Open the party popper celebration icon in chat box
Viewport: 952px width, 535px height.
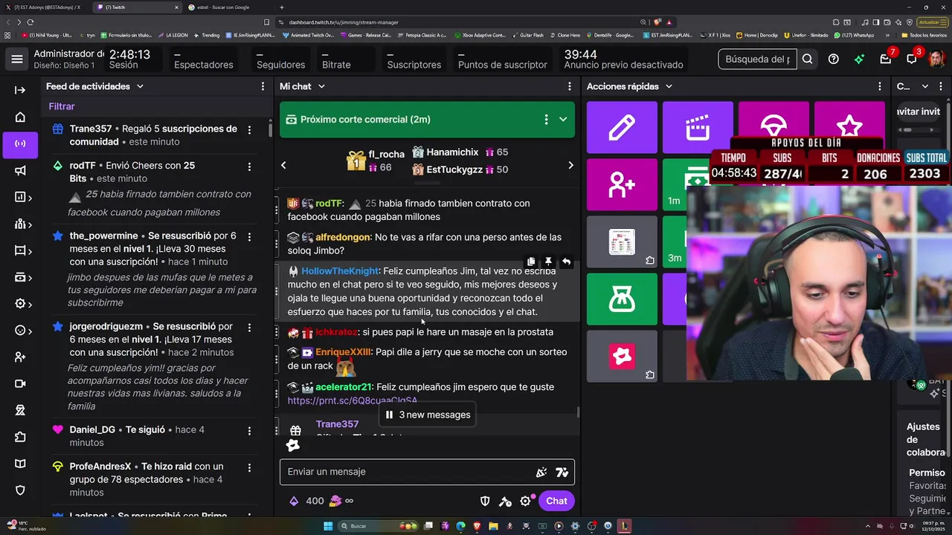[541, 472]
